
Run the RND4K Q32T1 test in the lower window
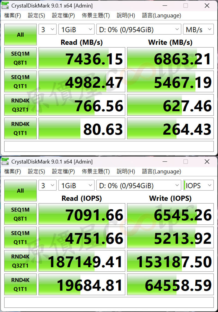tap(20, 261)
